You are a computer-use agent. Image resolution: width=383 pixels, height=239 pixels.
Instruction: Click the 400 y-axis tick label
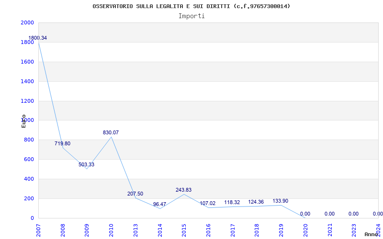[x=29, y=179]
